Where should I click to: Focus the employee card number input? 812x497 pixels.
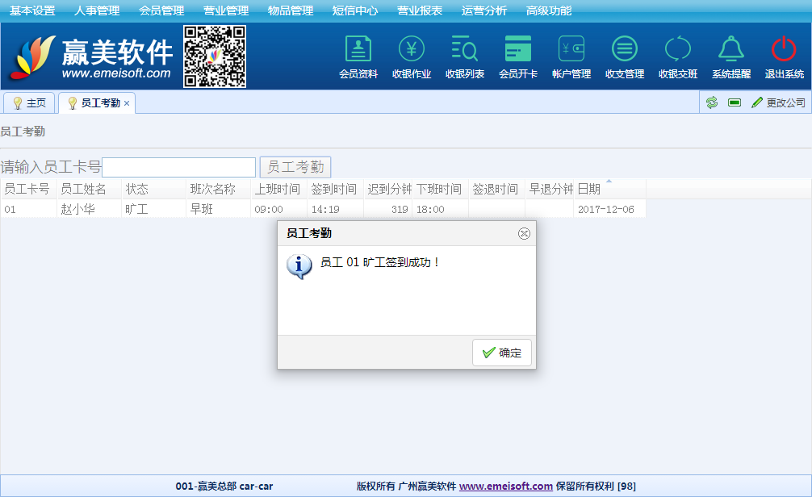pos(178,167)
